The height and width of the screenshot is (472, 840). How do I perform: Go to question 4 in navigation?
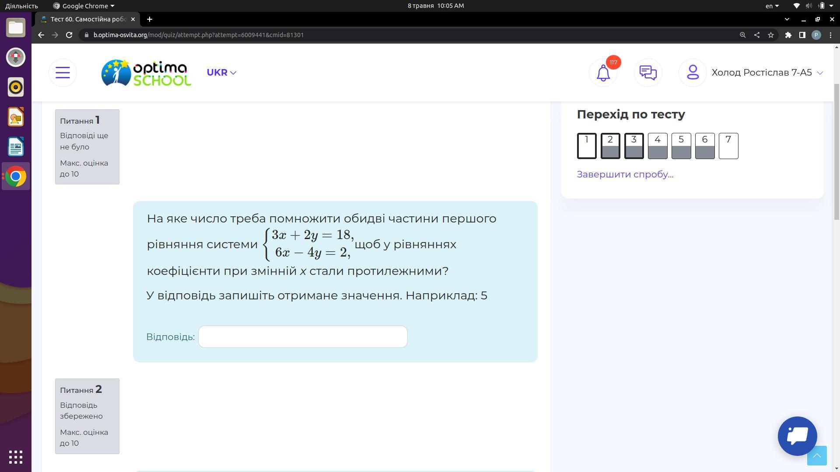click(x=657, y=146)
